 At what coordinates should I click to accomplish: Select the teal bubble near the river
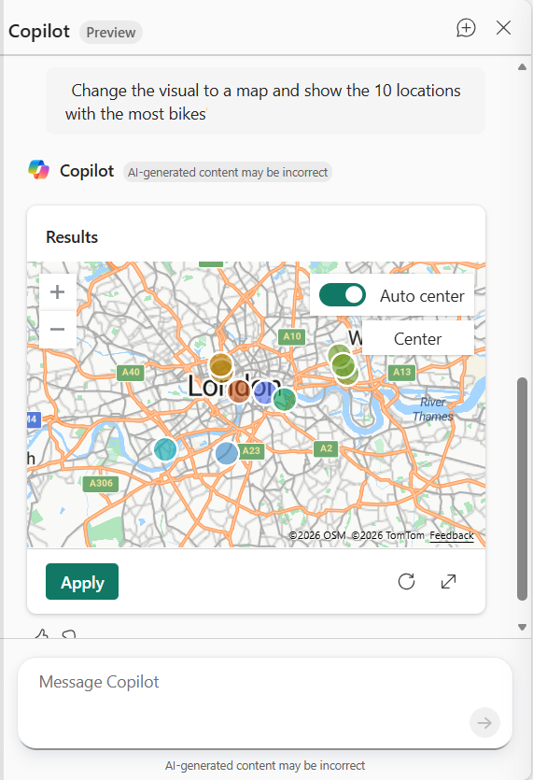pos(165,449)
